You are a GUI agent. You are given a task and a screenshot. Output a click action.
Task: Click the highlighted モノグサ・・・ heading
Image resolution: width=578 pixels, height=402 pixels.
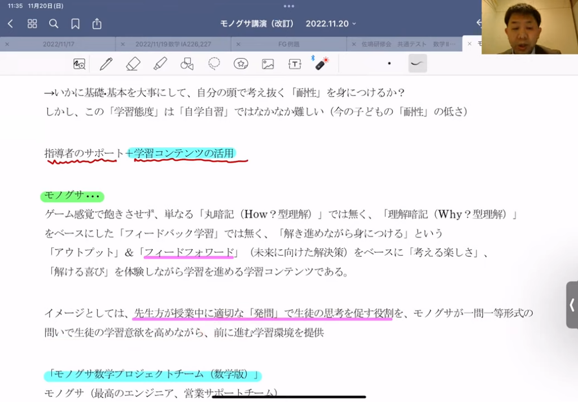tap(72, 196)
